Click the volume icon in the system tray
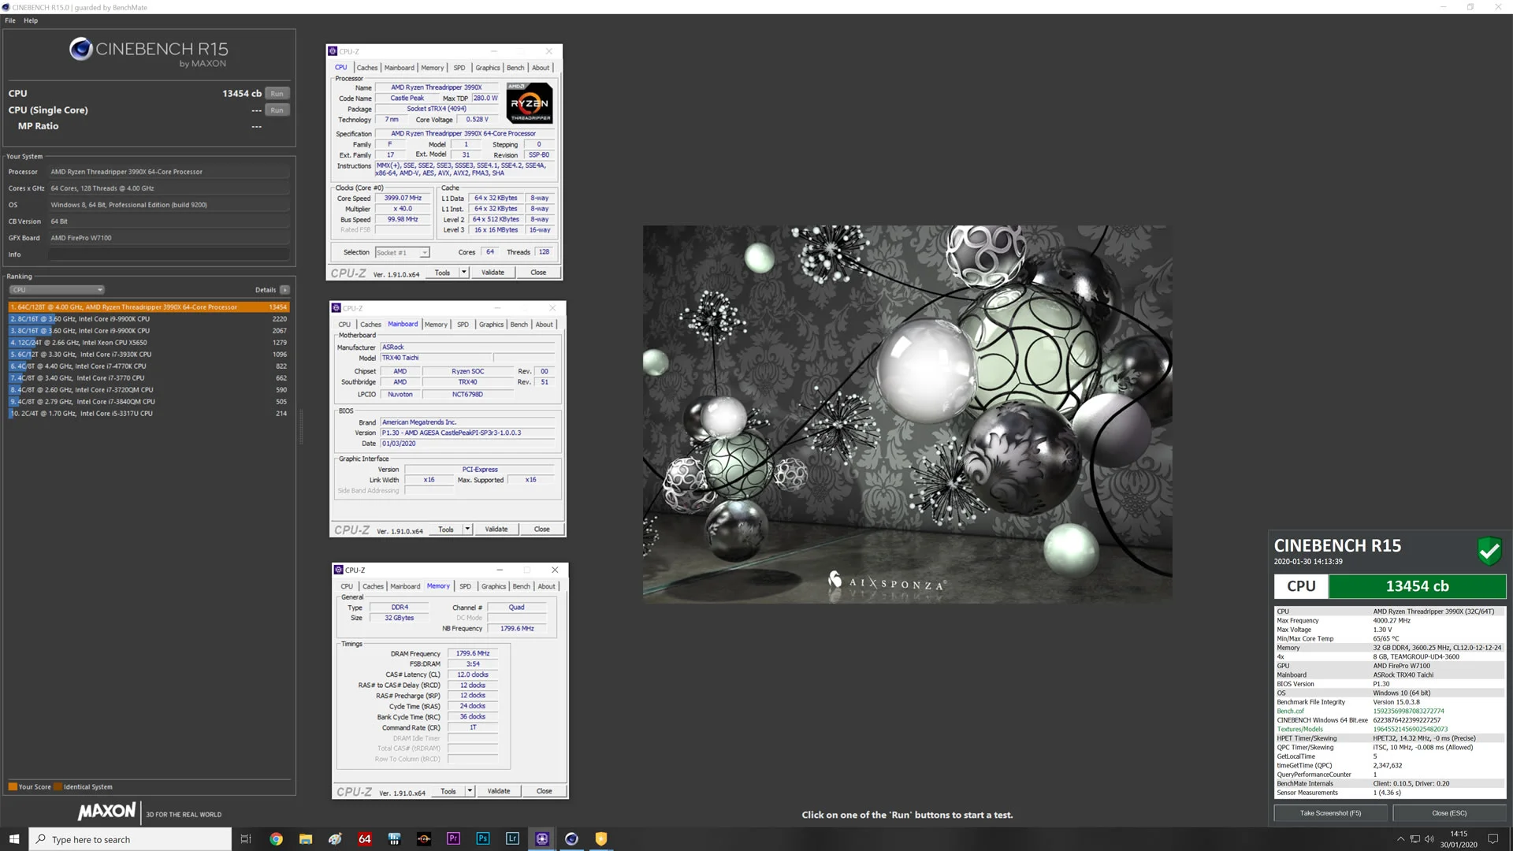 (x=1429, y=839)
